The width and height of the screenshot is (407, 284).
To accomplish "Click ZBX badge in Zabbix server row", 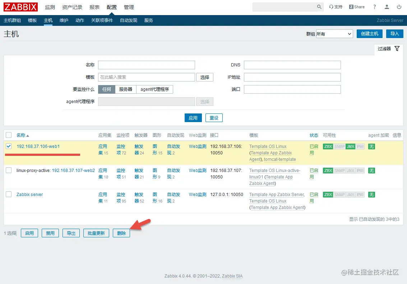I will pyautogui.click(x=328, y=195).
